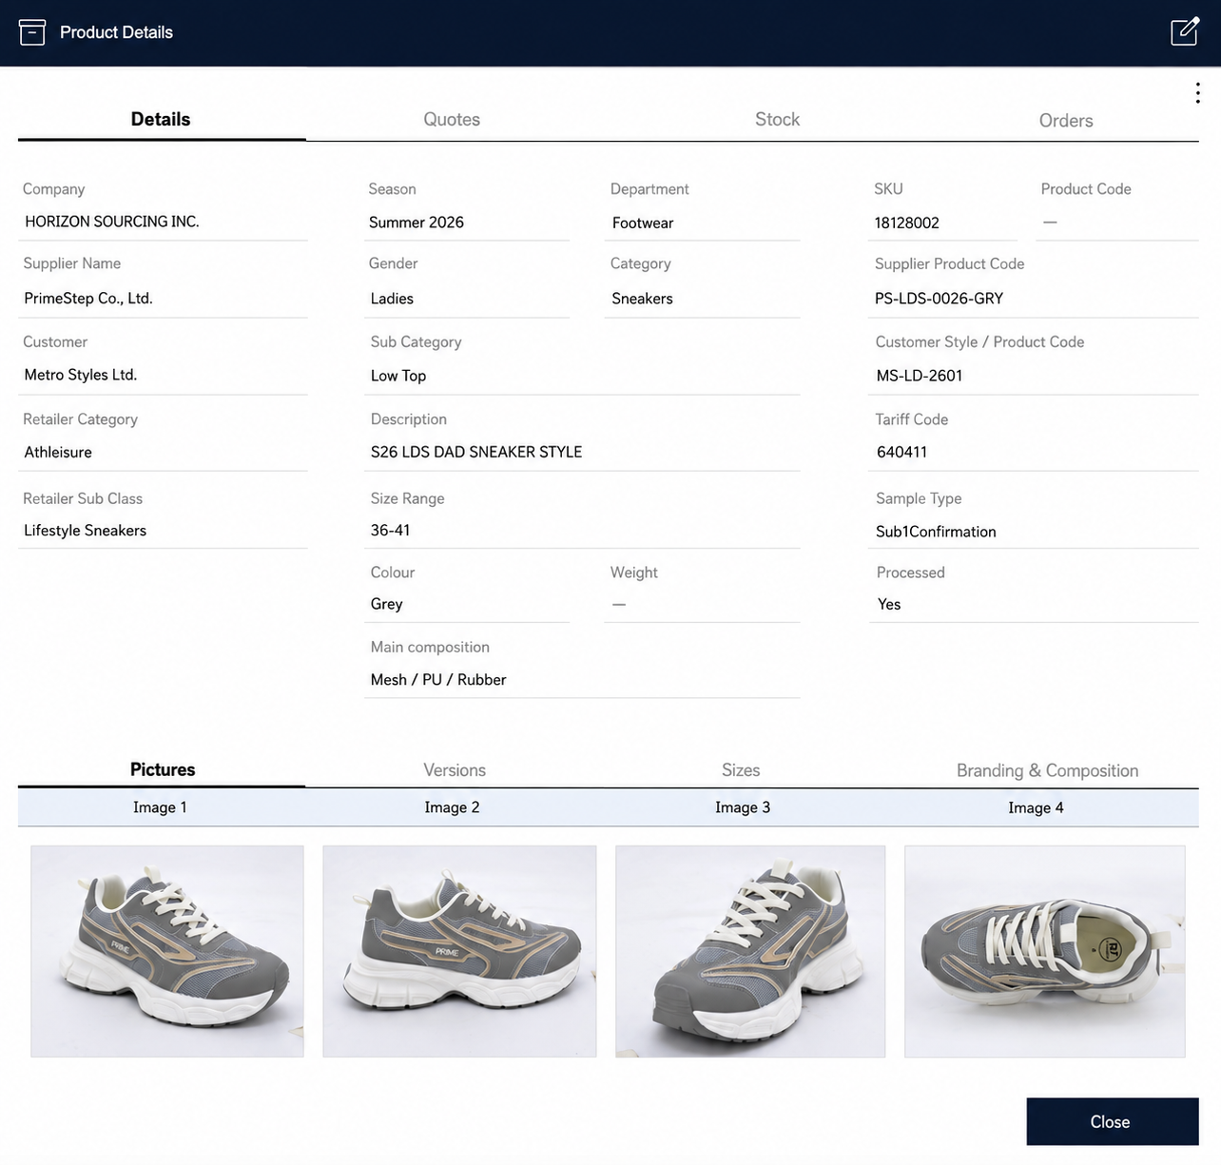
Task: Click the Sample Type label
Action: 919,498
